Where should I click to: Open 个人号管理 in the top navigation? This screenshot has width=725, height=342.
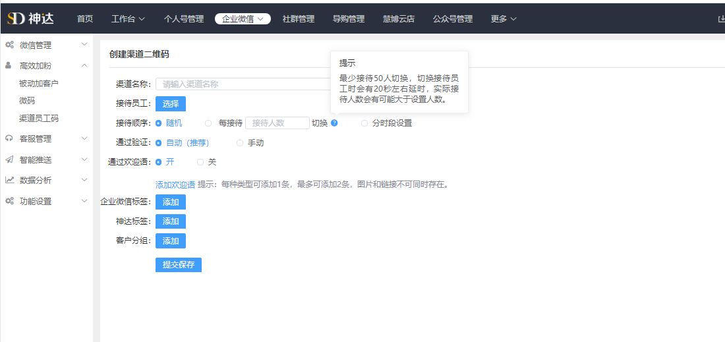click(x=184, y=19)
